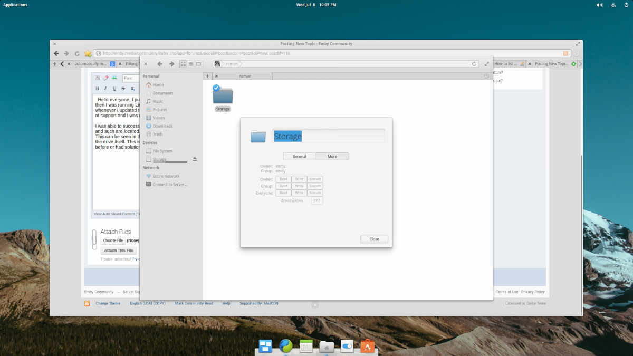
Task: Click the Storage folder name field
Action: coord(329,136)
